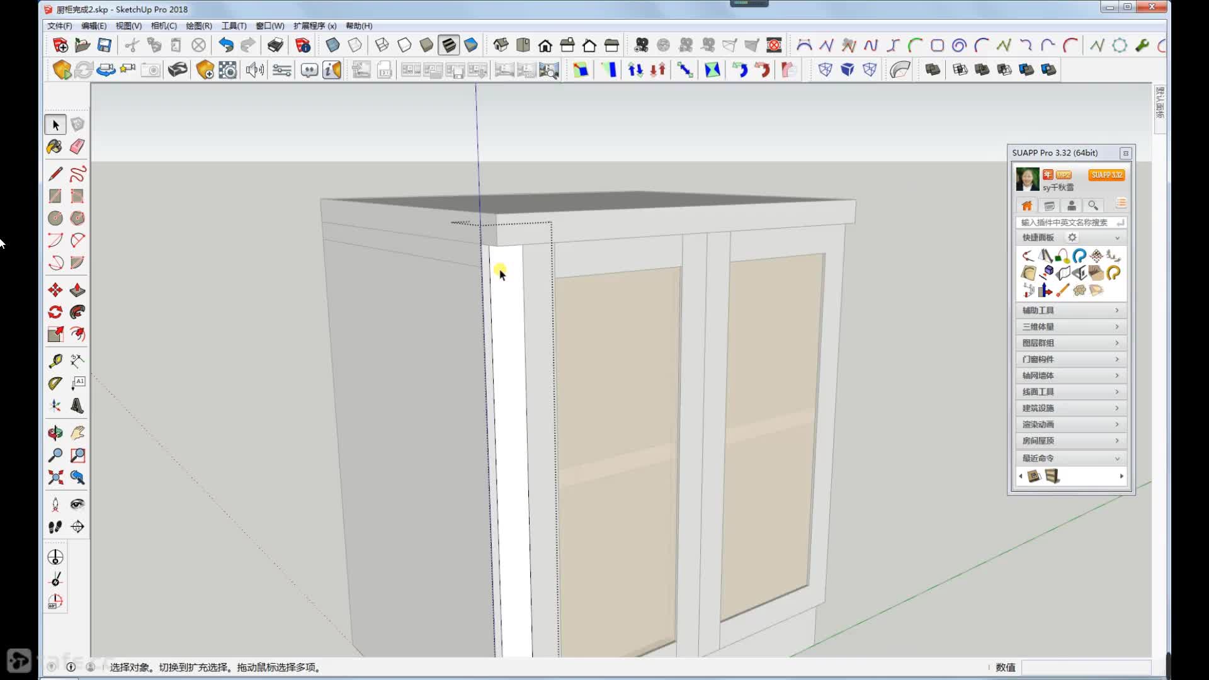The image size is (1209, 680).
Task: Open the 相机(C) menu
Action: (164, 26)
